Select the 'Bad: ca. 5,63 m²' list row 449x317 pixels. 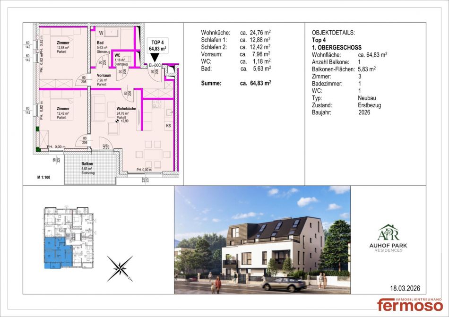coord(236,69)
